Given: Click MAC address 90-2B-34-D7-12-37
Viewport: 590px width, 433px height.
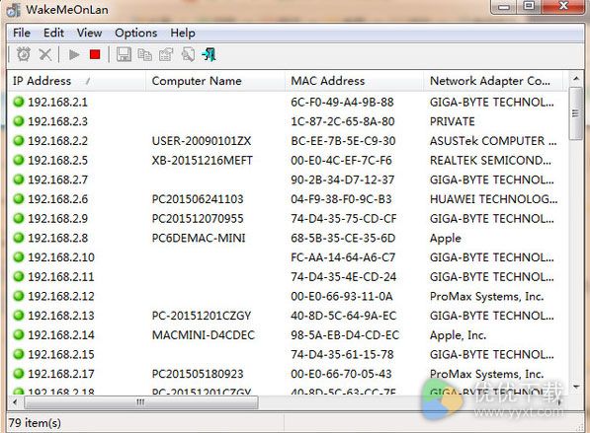Looking at the screenshot, I should coord(342,180).
